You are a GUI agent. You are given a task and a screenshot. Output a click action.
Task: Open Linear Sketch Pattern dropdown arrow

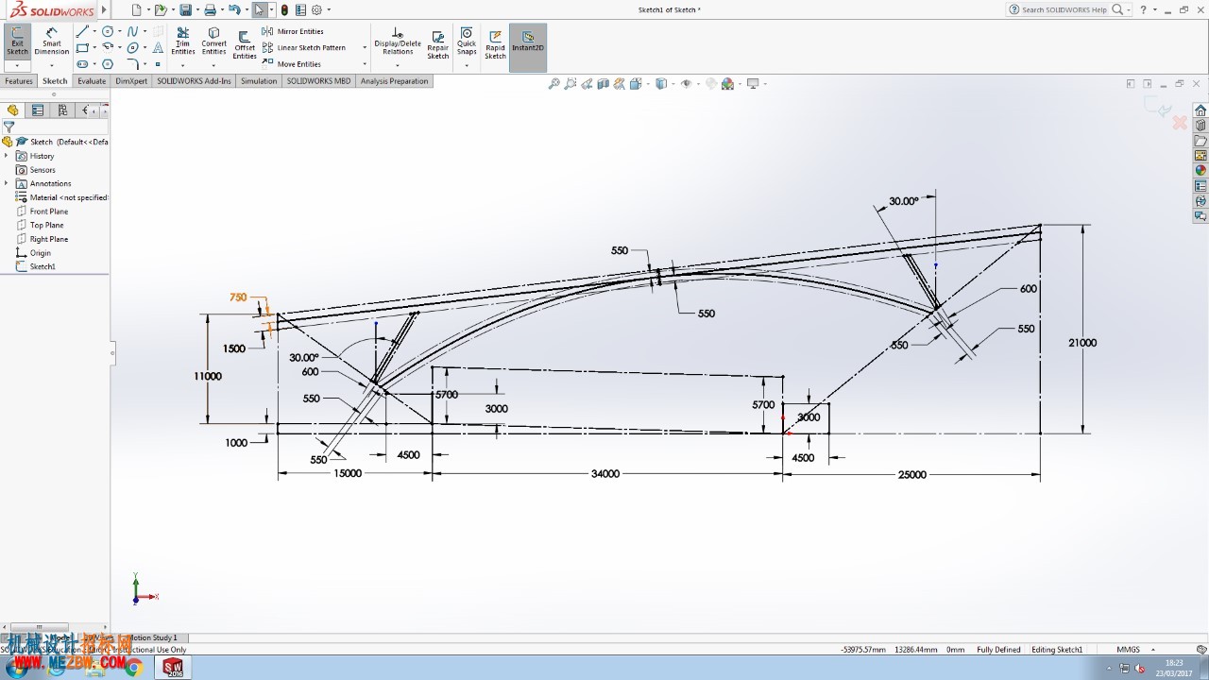click(x=365, y=48)
